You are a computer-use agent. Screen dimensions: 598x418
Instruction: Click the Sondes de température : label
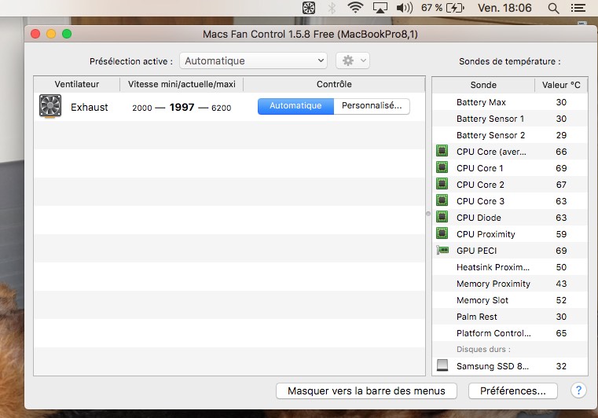tap(509, 61)
